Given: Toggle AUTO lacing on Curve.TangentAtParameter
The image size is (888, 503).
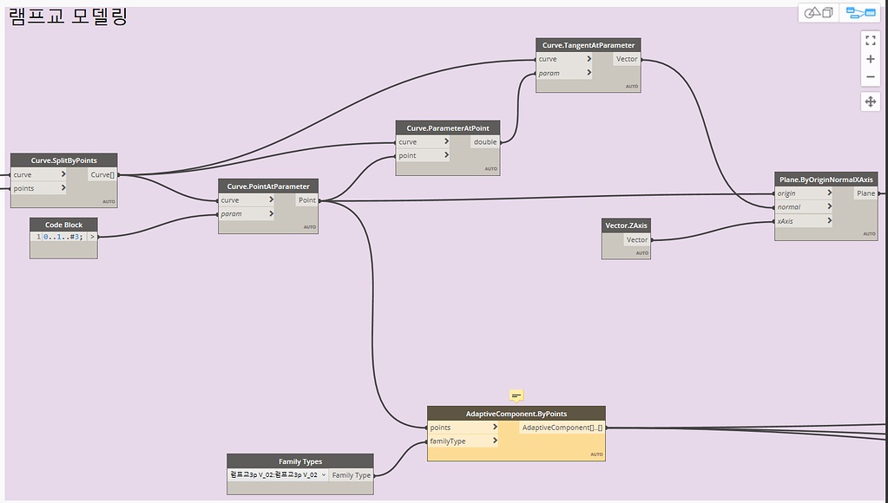Looking at the screenshot, I should [632, 87].
